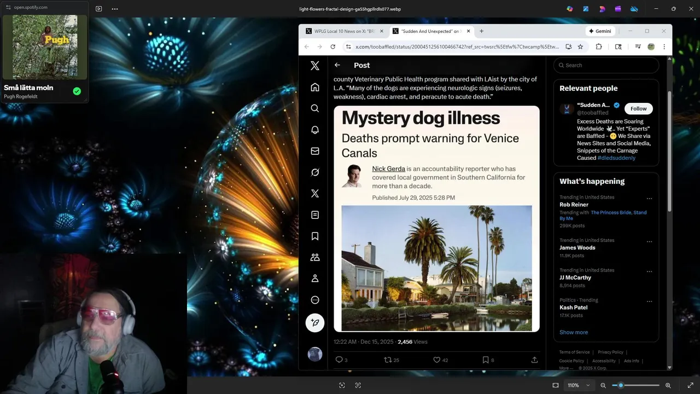Open Communities icon in X sidebar

tap(315, 257)
